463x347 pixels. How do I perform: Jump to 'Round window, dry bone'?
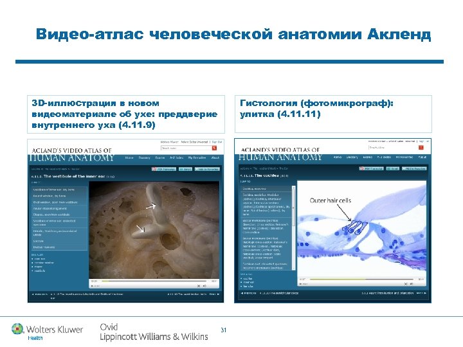59,196
